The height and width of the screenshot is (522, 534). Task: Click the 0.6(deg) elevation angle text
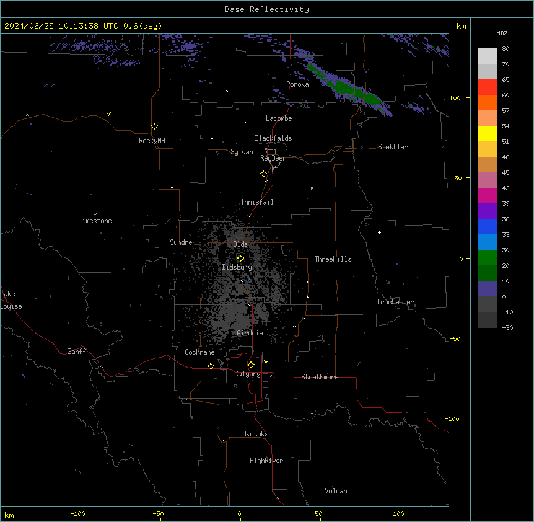click(x=142, y=26)
